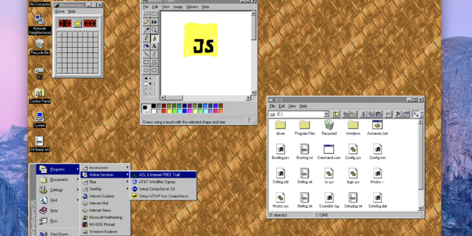Select the Airbrush tool in Paint
Screen dimensions: 472x236
[x=146, y=47]
